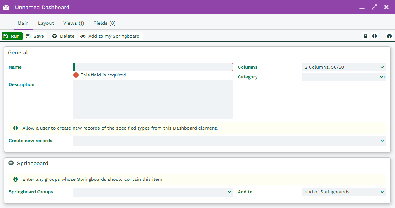The width and height of the screenshot is (395, 208).
Task: Expand the Add to dropdown
Action: pyautogui.click(x=344, y=192)
